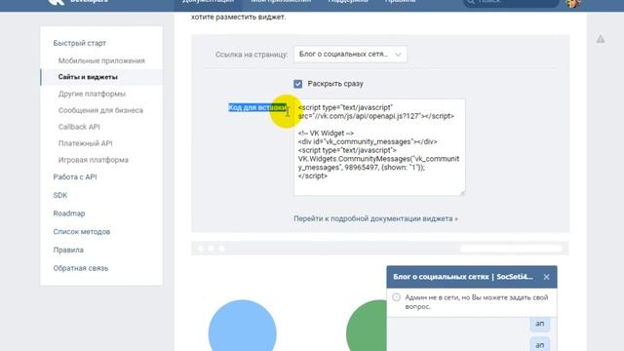
Task: Toggle the Раскрыть сразу checkbox
Action: (297, 84)
